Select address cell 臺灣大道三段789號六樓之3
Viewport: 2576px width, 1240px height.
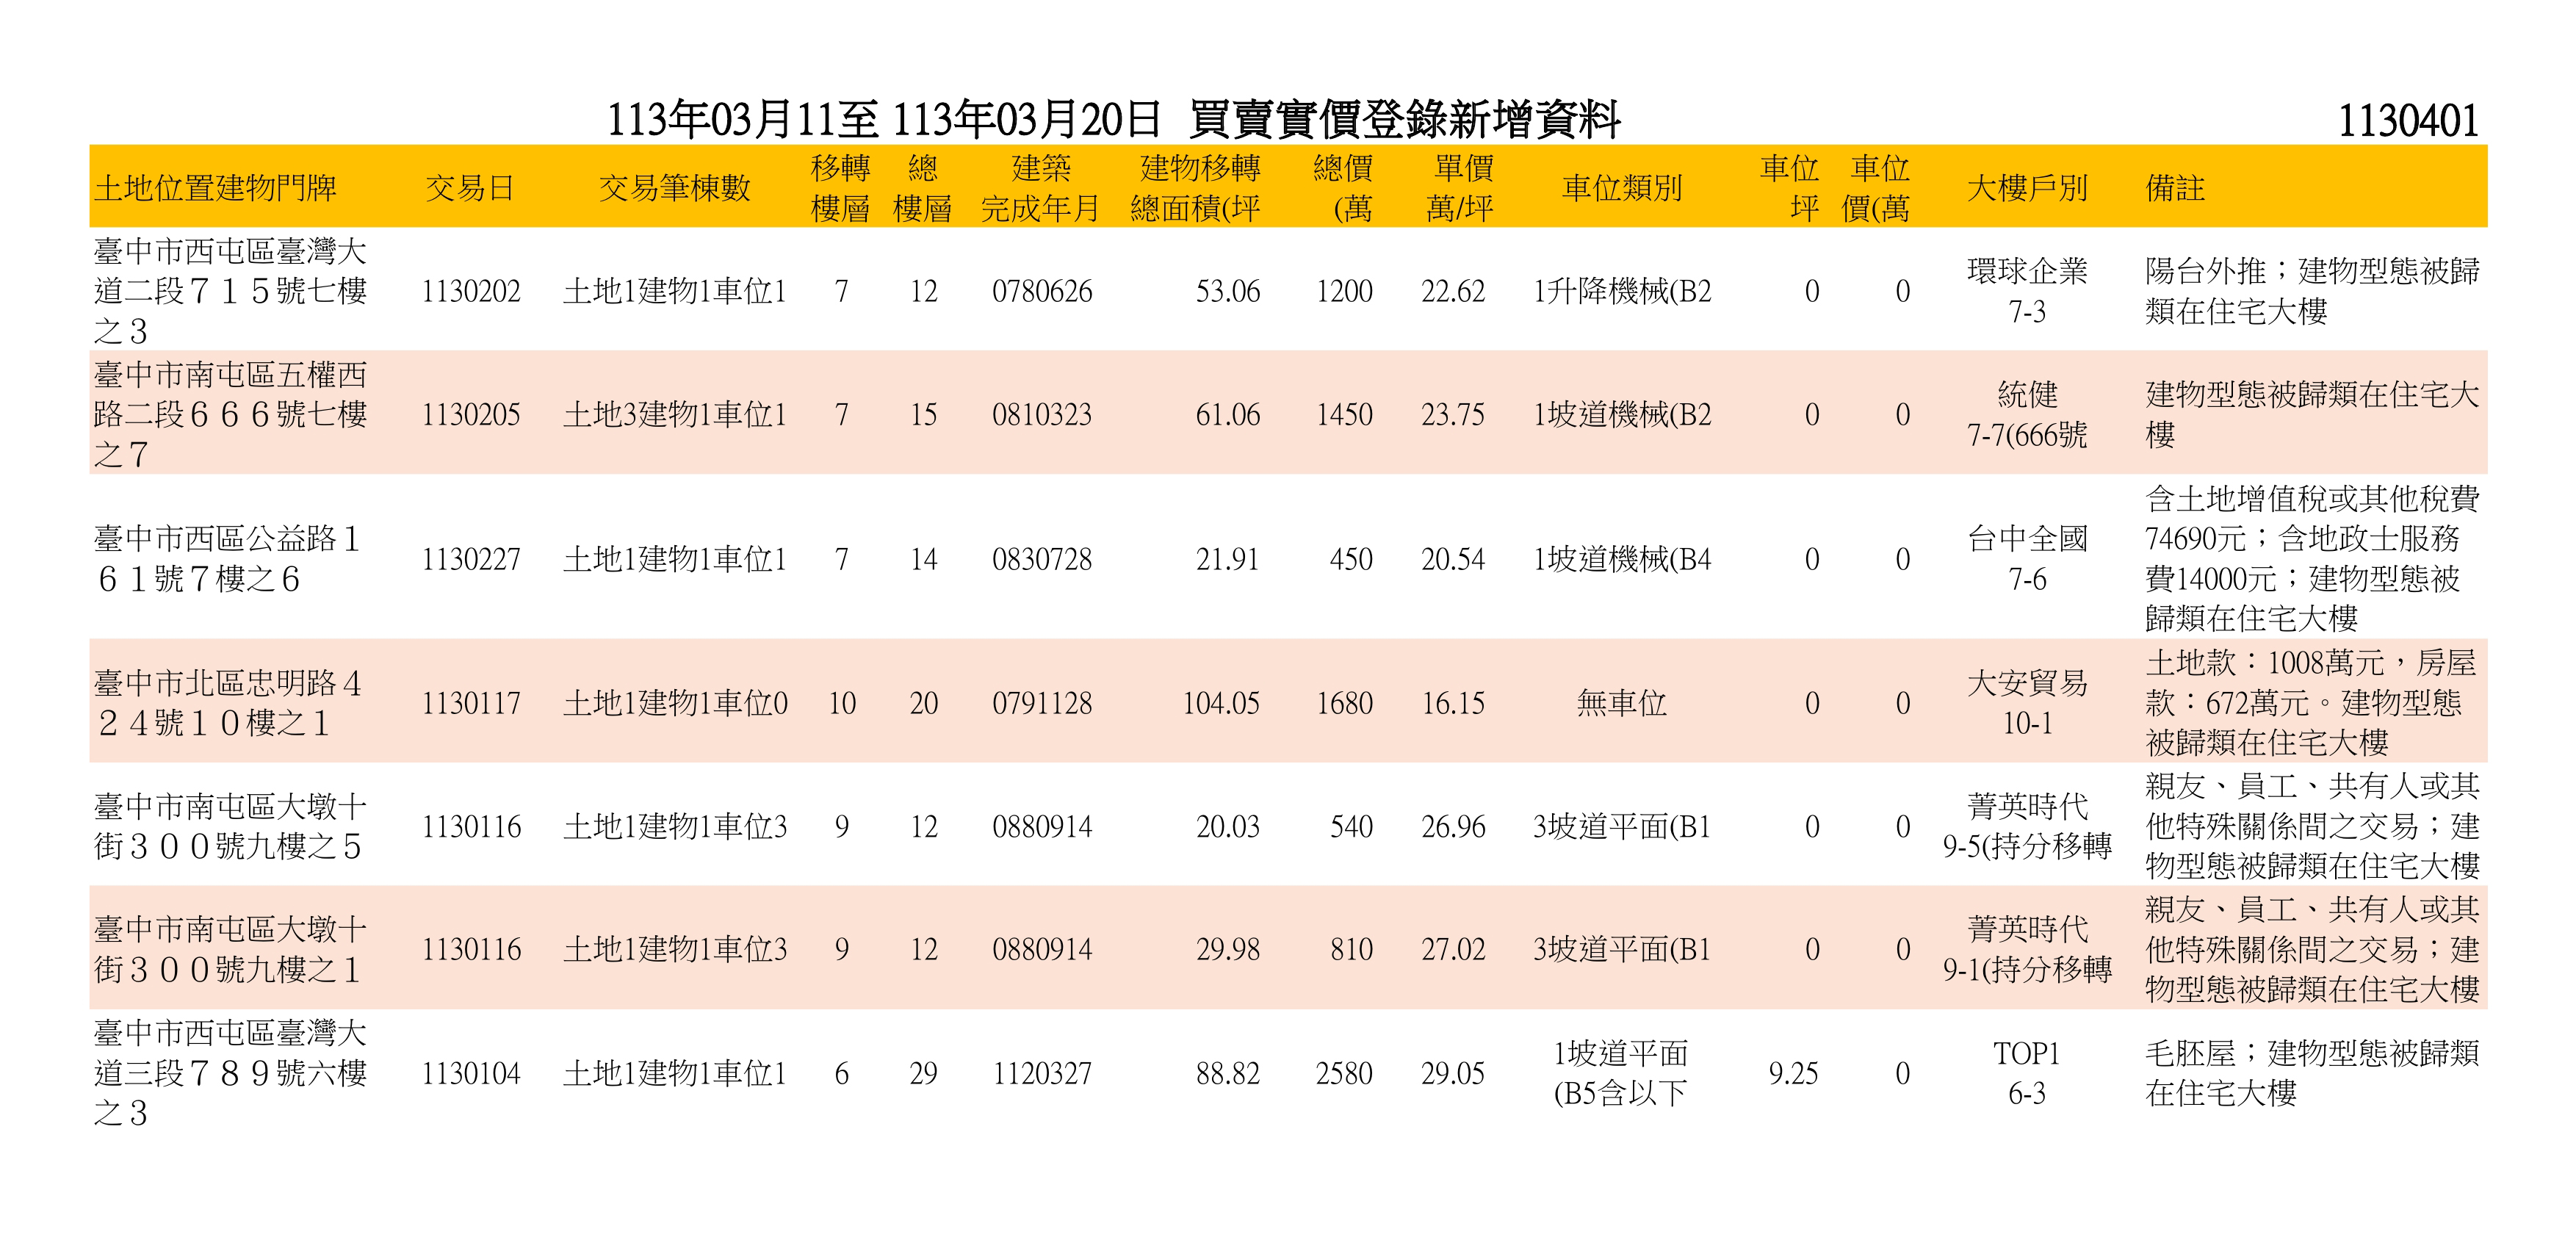click(230, 1073)
